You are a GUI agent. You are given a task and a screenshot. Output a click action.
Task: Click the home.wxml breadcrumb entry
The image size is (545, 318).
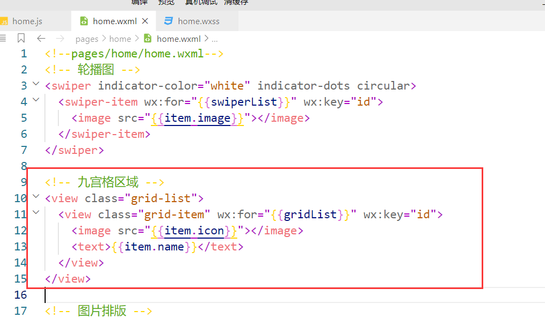pos(179,39)
